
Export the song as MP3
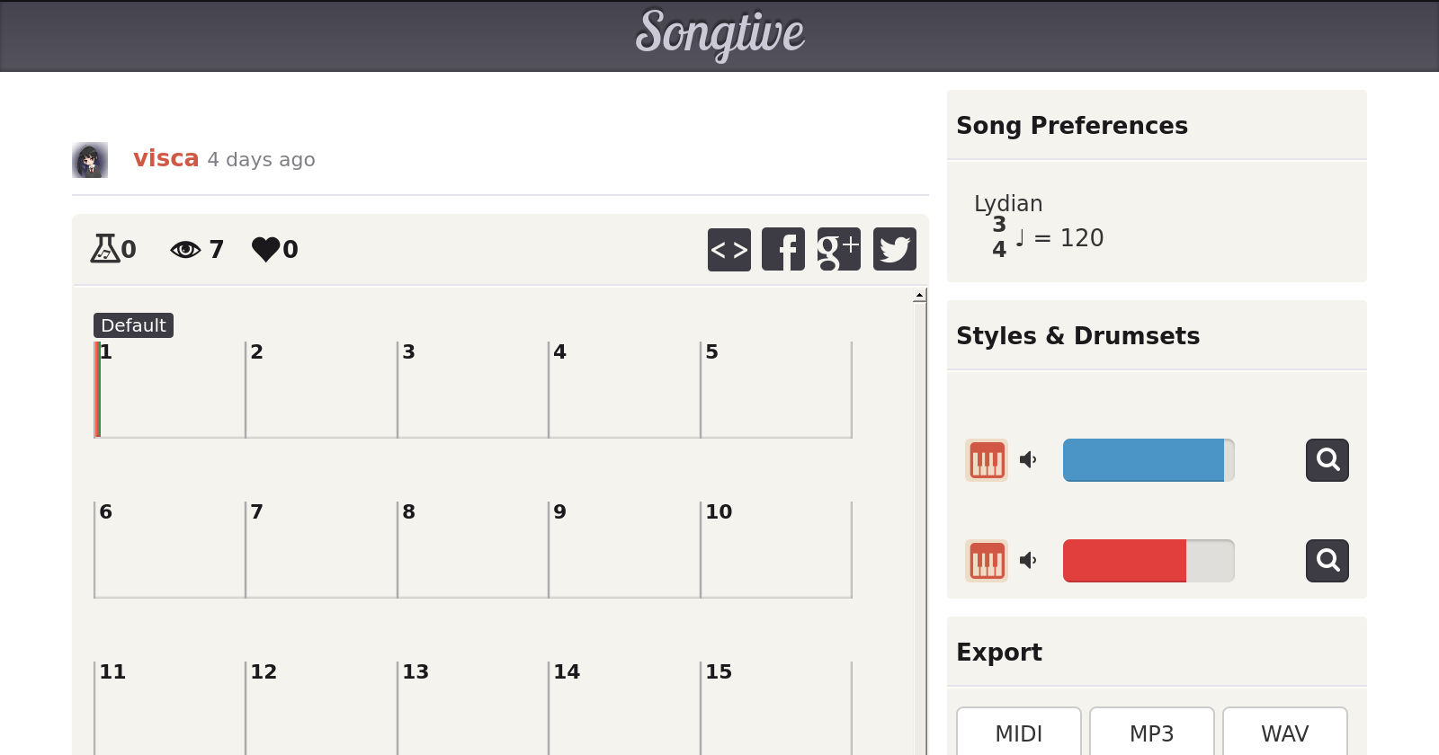[1152, 733]
